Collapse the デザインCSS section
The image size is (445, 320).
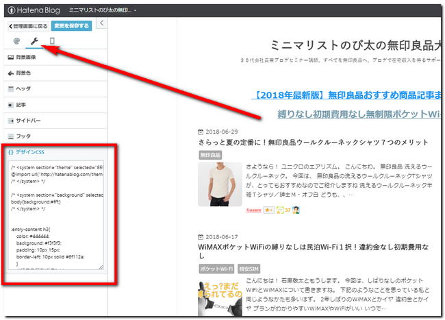click(55, 152)
